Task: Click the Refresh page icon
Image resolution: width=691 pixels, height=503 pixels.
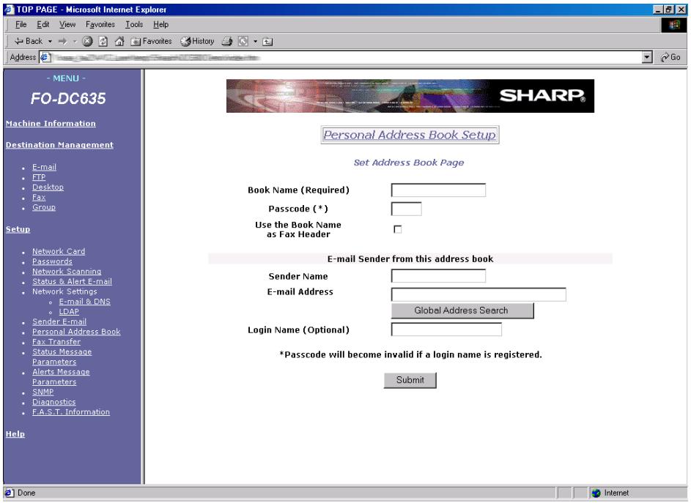Action: (x=103, y=42)
